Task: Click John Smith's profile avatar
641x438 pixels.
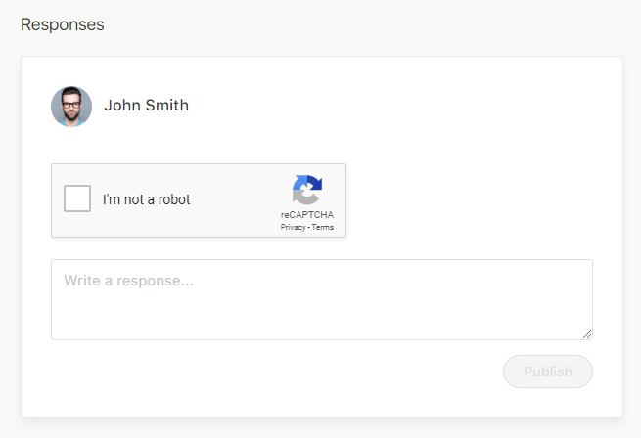Action: point(71,107)
